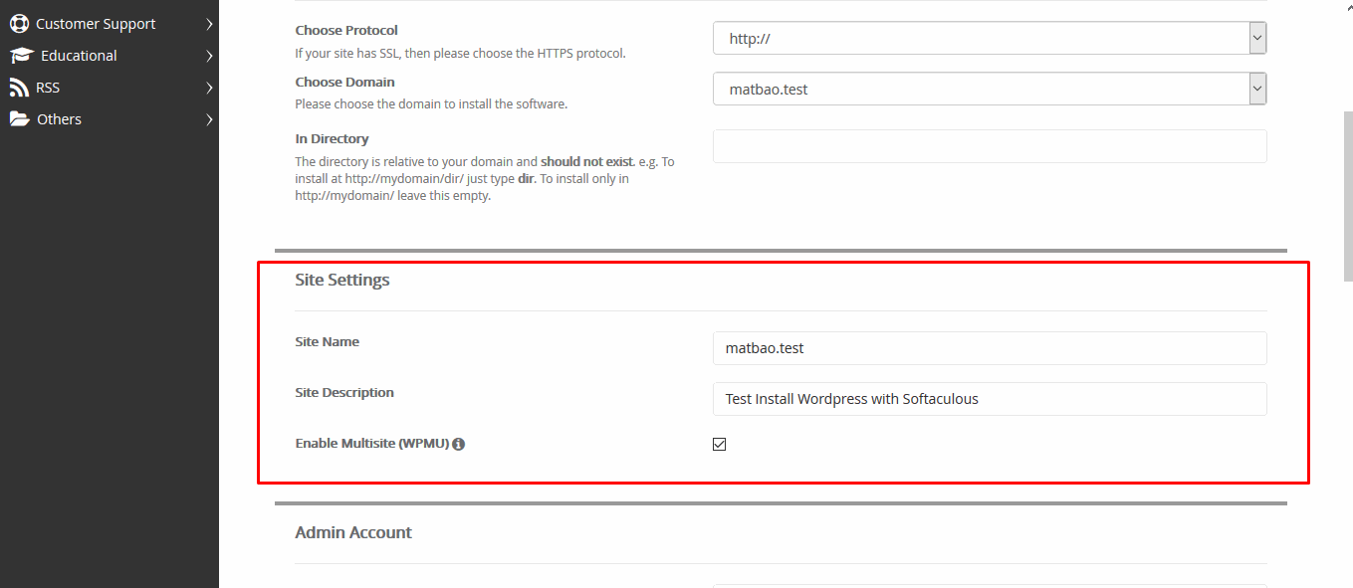Screen dimensions: 1353x588
Task: Open the Choose Domain dropdown
Action: [989, 89]
